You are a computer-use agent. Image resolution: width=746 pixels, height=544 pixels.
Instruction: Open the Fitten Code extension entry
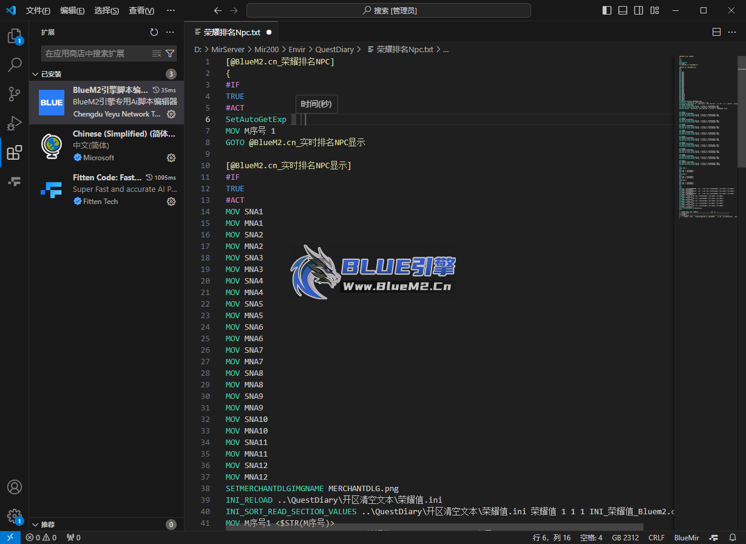click(106, 189)
